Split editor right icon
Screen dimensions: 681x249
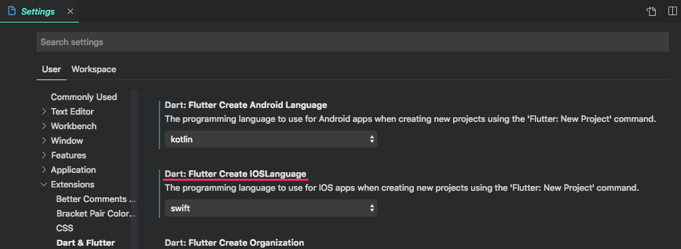click(672, 11)
